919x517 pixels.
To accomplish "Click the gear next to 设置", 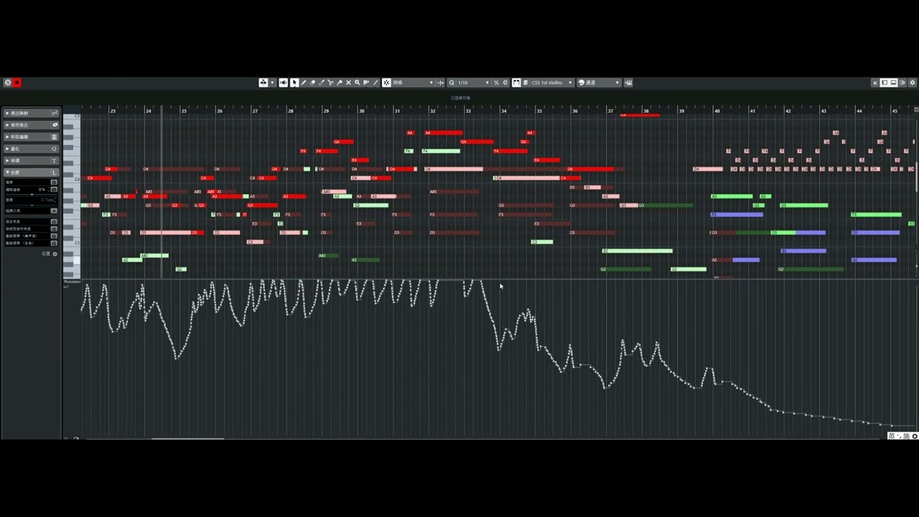I will (x=55, y=254).
